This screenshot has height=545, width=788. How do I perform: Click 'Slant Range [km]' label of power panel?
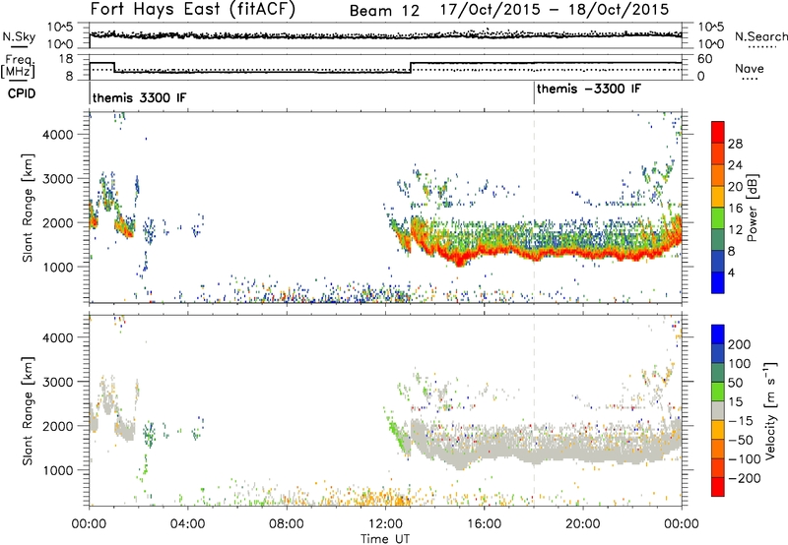coord(28,208)
